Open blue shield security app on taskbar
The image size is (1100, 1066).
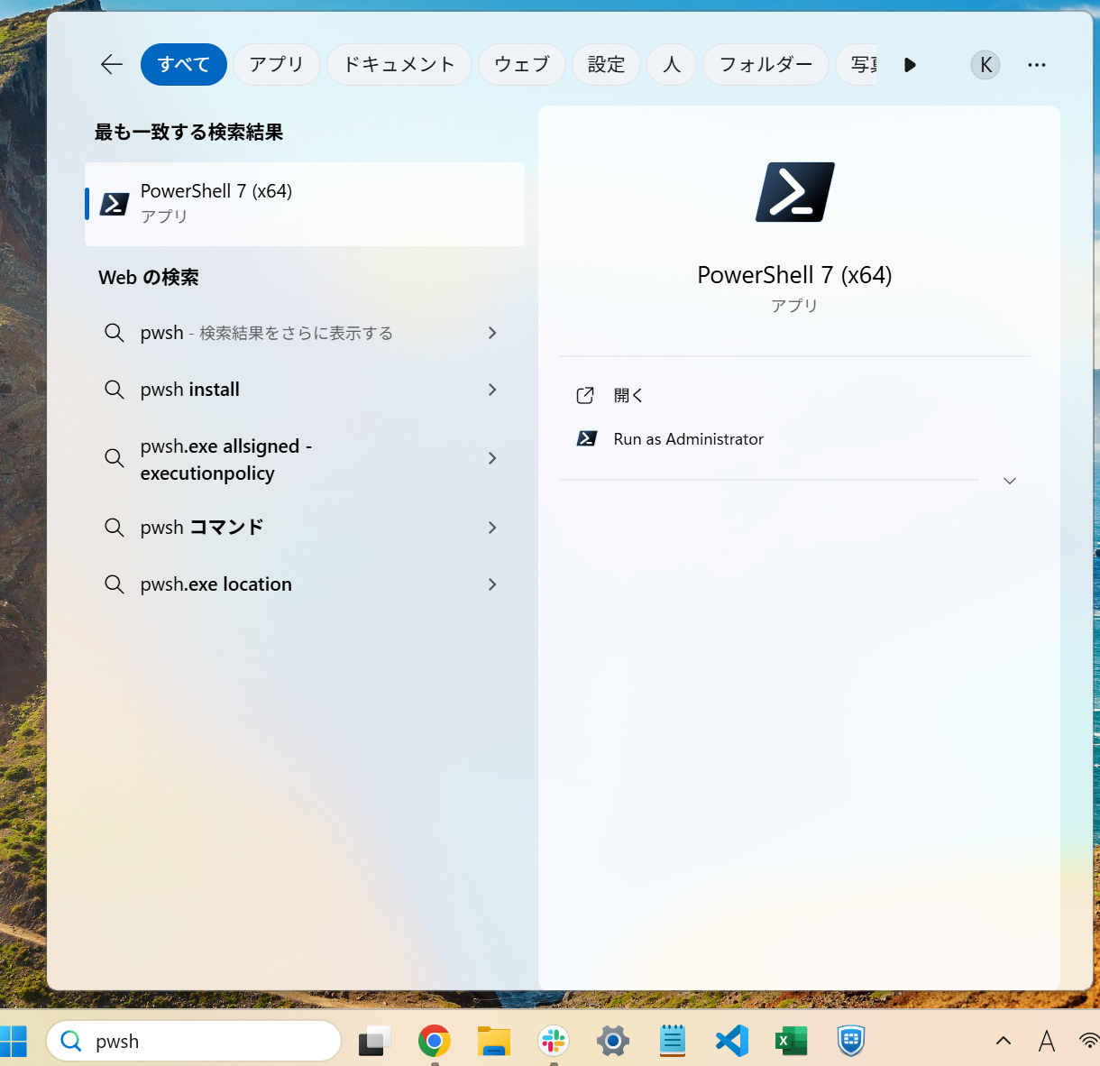pyautogui.click(x=851, y=1041)
